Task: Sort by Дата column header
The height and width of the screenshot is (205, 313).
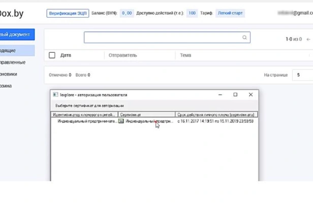Action: click(x=66, y=55)
